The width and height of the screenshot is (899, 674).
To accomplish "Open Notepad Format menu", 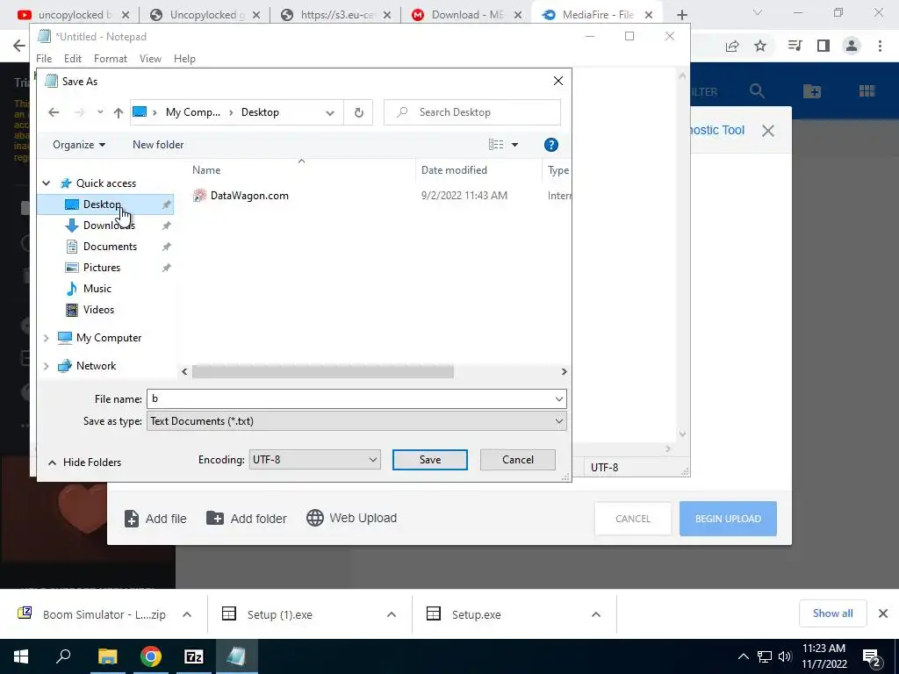I will (x=111, y=59).
